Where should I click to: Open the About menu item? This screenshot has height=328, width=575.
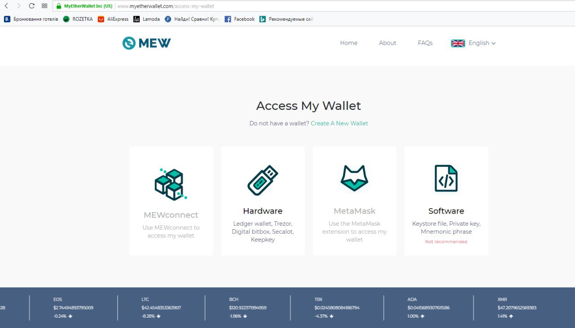(x=387, y=43)
